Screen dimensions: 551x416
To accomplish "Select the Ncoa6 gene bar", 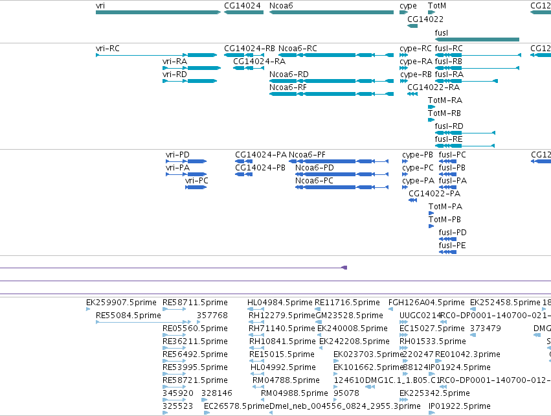I will (332, 12).
